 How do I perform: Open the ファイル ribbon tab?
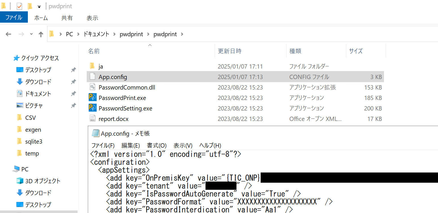14,17
